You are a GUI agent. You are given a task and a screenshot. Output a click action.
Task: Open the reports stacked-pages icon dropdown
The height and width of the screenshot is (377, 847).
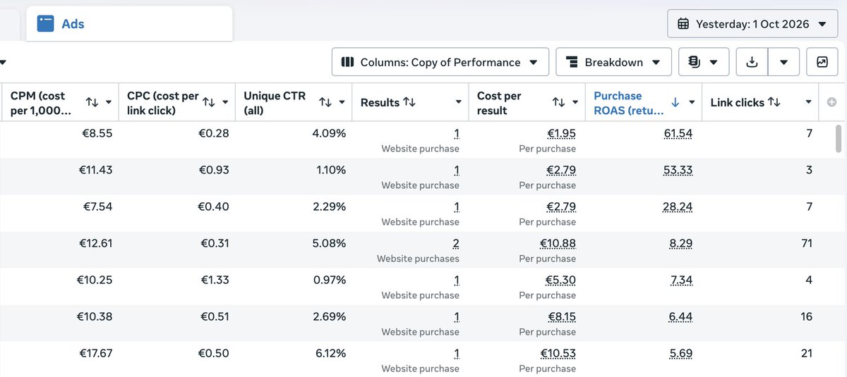pyautogui.click(x=703, y=62)
